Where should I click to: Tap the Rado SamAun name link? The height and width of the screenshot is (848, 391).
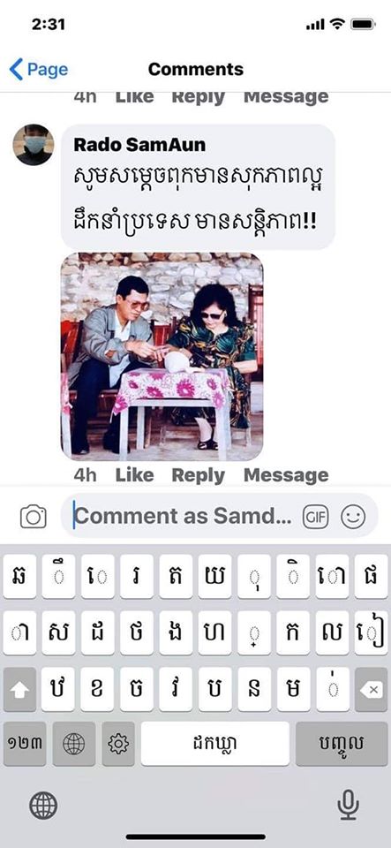pos(139,145)
